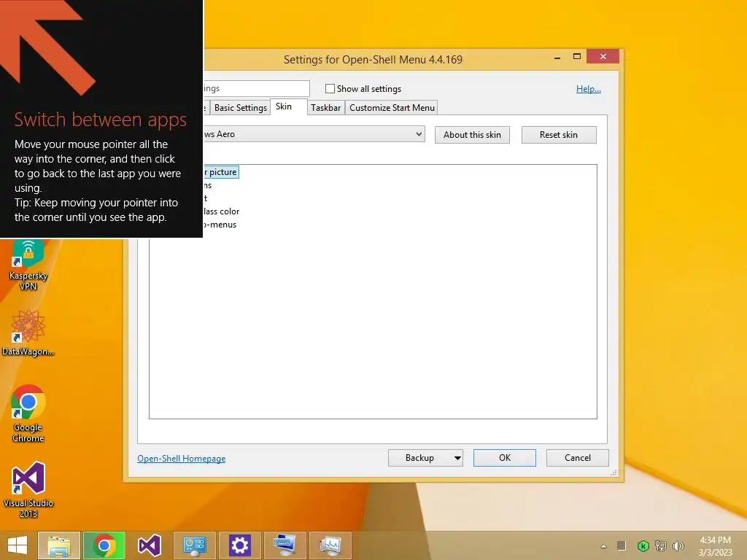The height and width of the screenshot is (560, 747).
Task: Click the Reset skin button
Action: (559, 135)
